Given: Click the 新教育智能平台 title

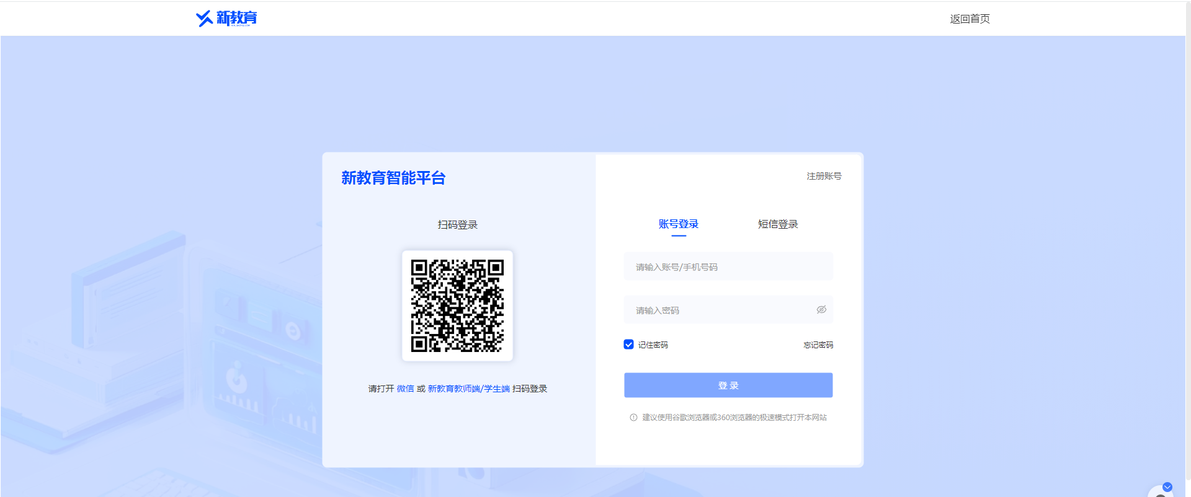Looking at the screenshot, I should point(393,178).
